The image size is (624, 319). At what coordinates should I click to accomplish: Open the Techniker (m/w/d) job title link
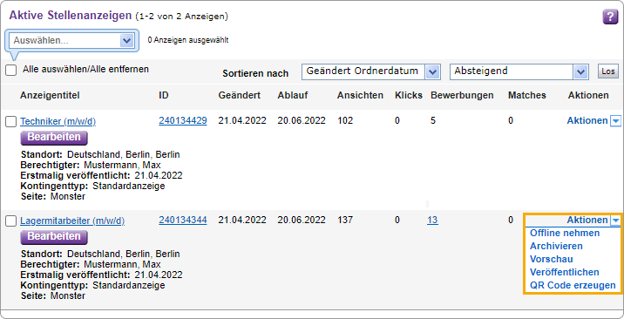point(58,122)
